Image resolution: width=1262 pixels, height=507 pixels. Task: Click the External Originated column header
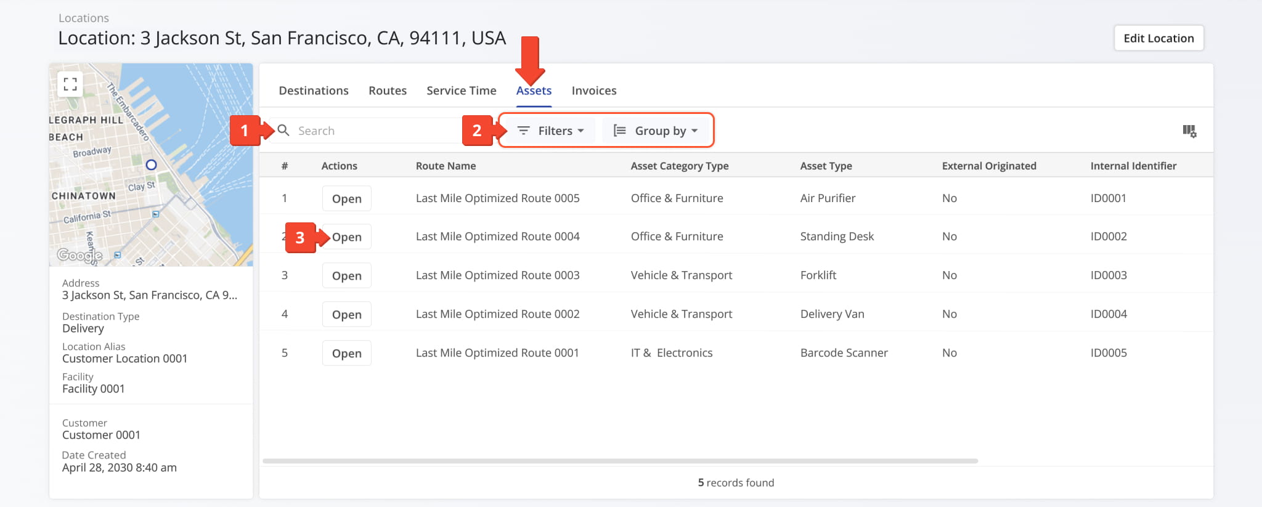(x=989, y=166)
